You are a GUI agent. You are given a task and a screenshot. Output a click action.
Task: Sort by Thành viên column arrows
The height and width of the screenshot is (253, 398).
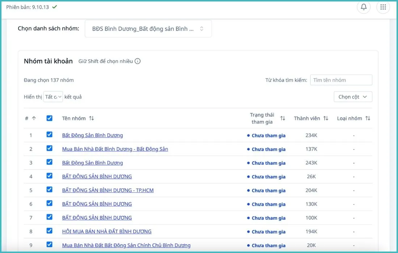point(326,118)
